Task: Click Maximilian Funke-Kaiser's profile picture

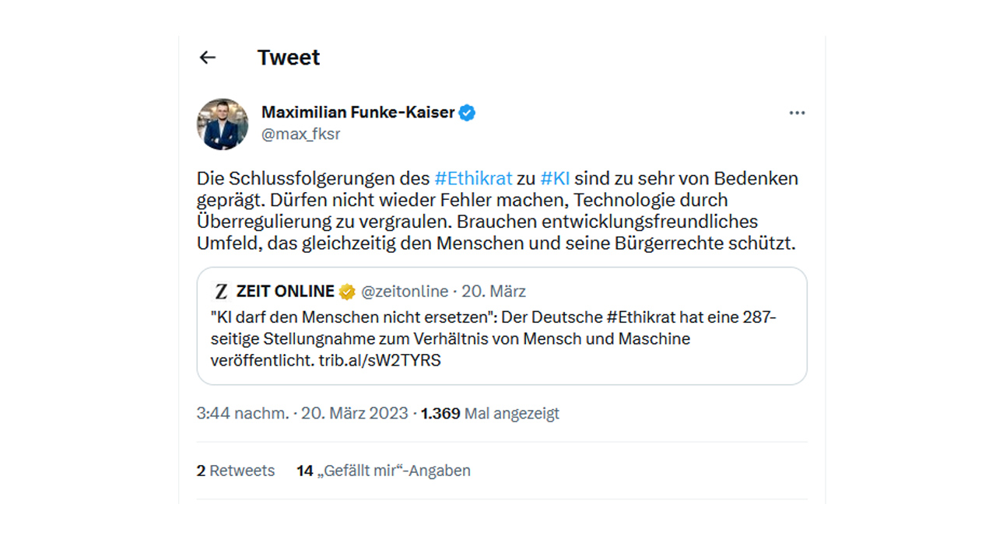Action: click(223, 124)
